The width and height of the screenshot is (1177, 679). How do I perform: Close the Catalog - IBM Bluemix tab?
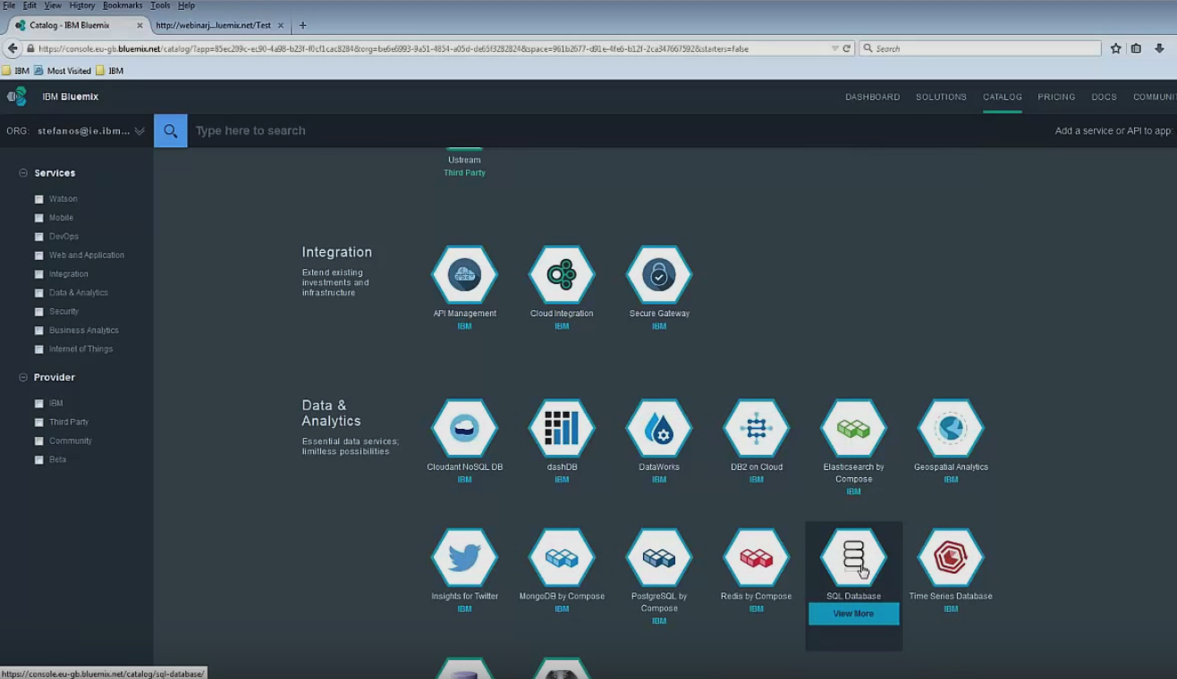coord(140,25)
